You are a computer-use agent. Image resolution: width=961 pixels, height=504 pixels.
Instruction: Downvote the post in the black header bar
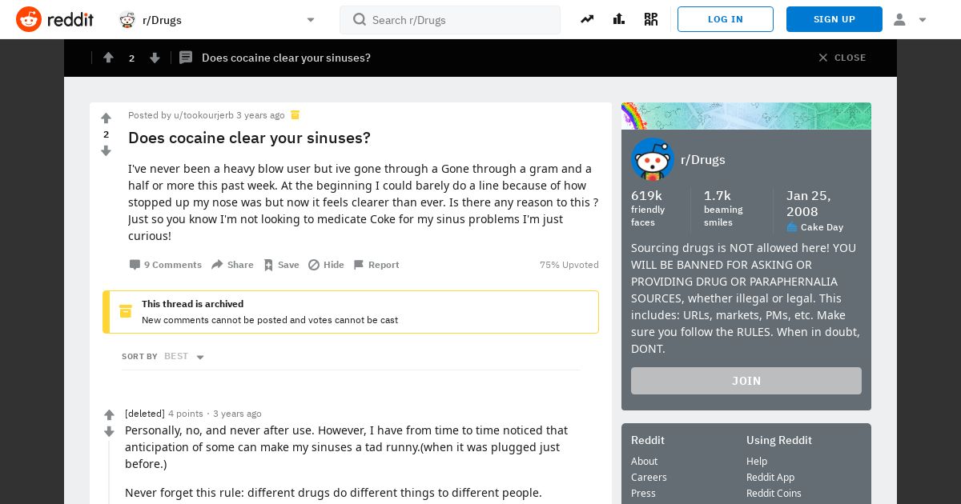click(155, 58)
